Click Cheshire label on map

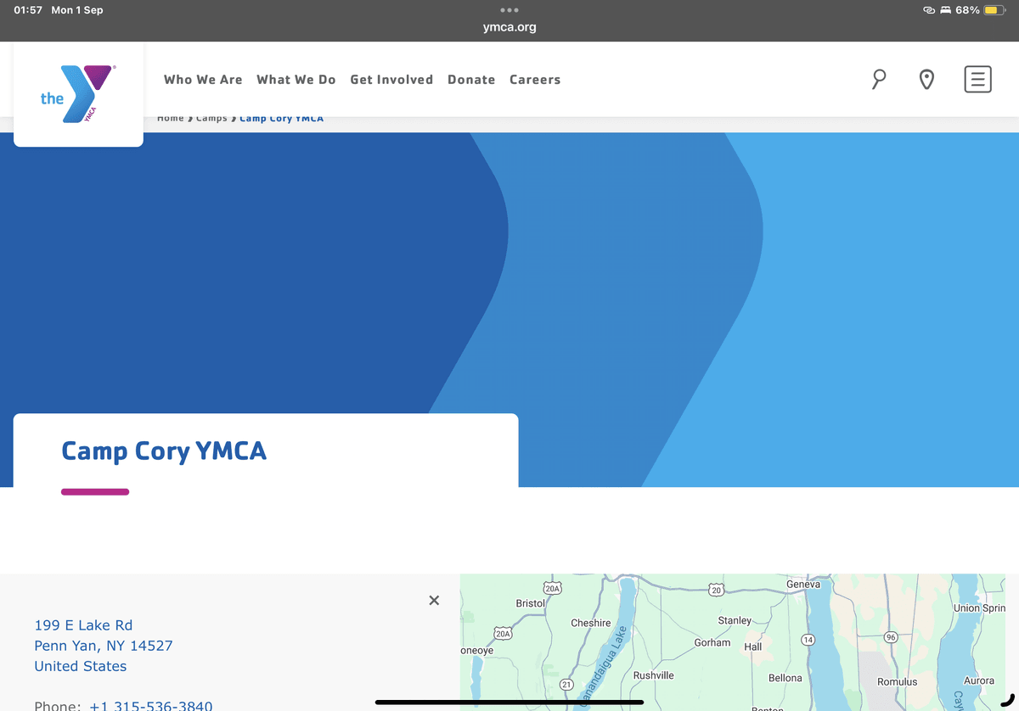(x=591, y=623)
